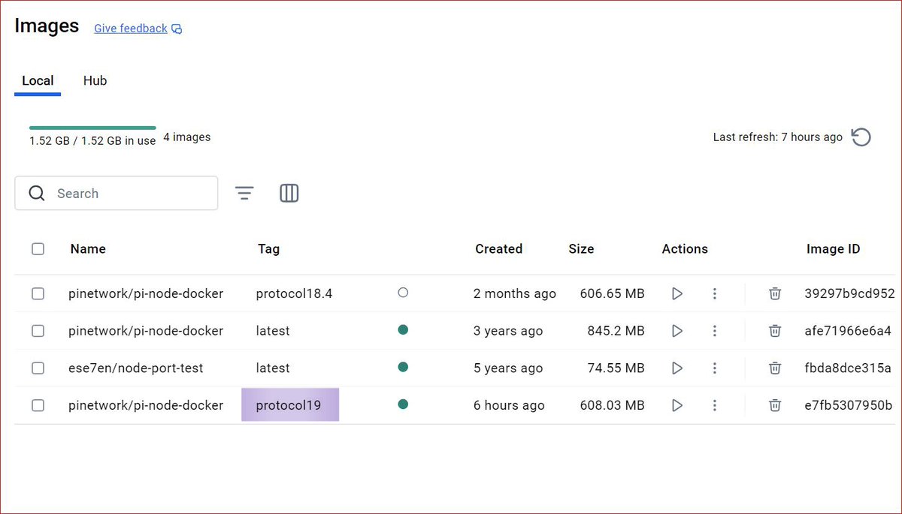This screenshot has height=514, width=902.
Task: Click the highlighted protocol19 tag
Action: point(289,405)
